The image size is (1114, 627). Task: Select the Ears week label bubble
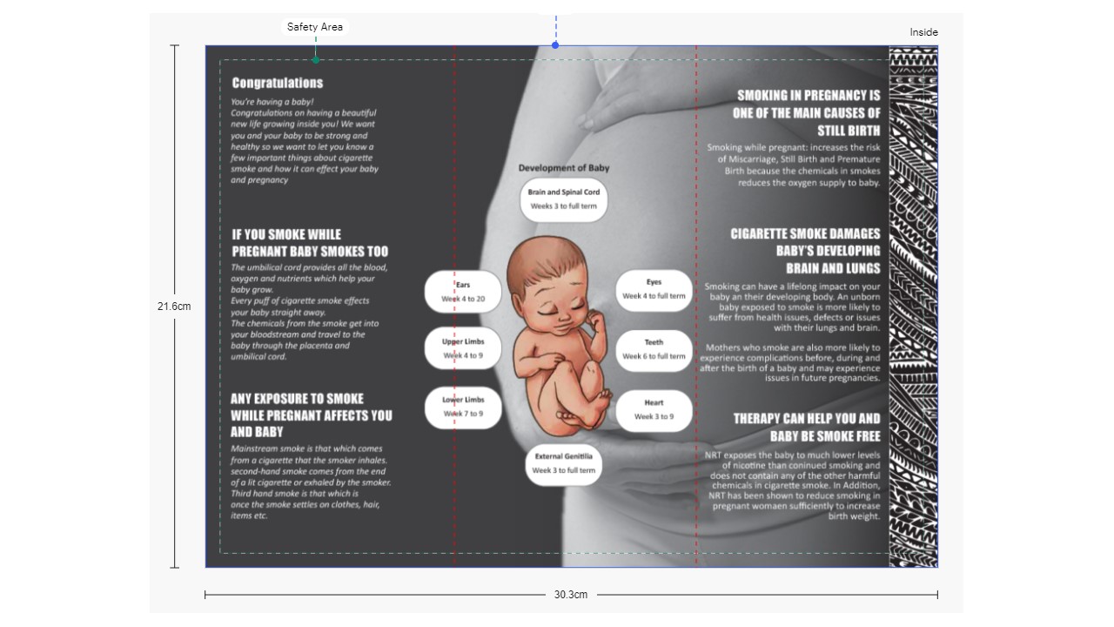click(463, 292)
